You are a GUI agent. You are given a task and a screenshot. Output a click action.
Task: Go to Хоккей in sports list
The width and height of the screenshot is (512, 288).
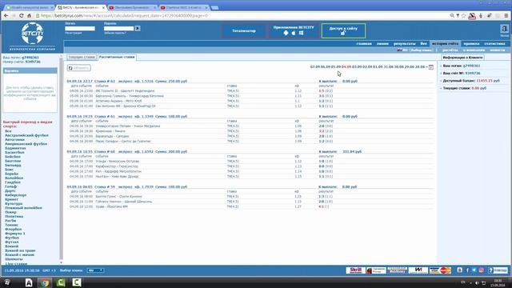point(11,246)
